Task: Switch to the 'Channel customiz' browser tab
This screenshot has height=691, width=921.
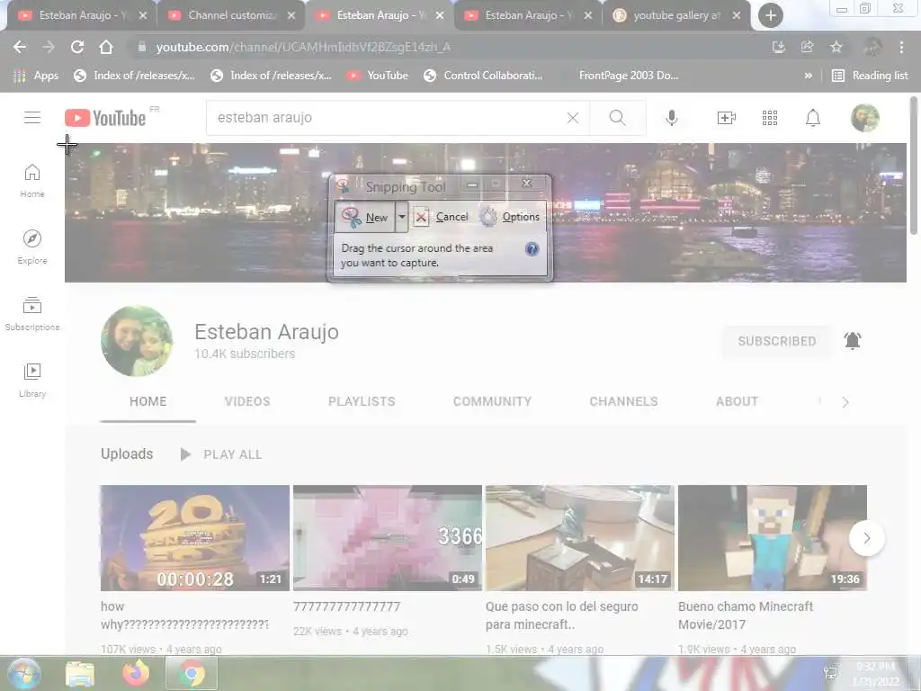Action: pos(232,15)
